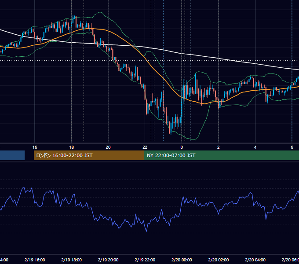Screen dimensions: 299x264
Task: Click the 0 hour label on chart axis
Action: pyautogui.click(x=182, y=147)
